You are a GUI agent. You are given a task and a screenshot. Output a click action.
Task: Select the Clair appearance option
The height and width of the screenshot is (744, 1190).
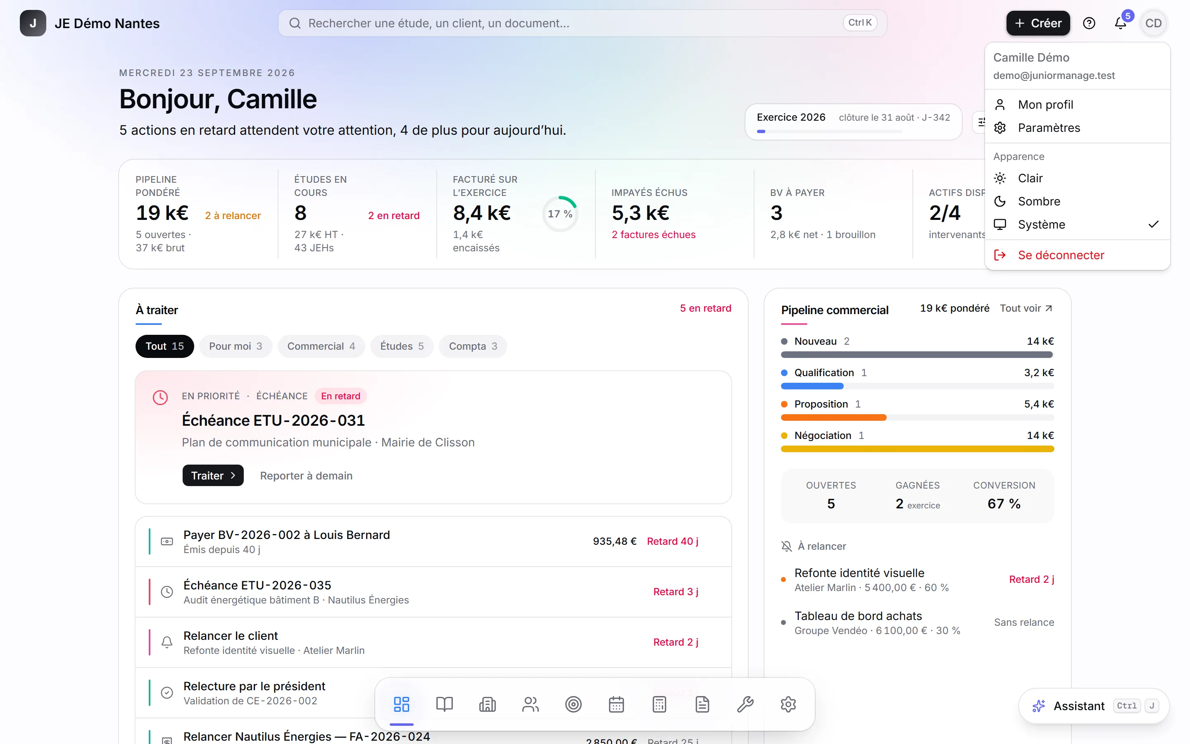point(1077,178)
